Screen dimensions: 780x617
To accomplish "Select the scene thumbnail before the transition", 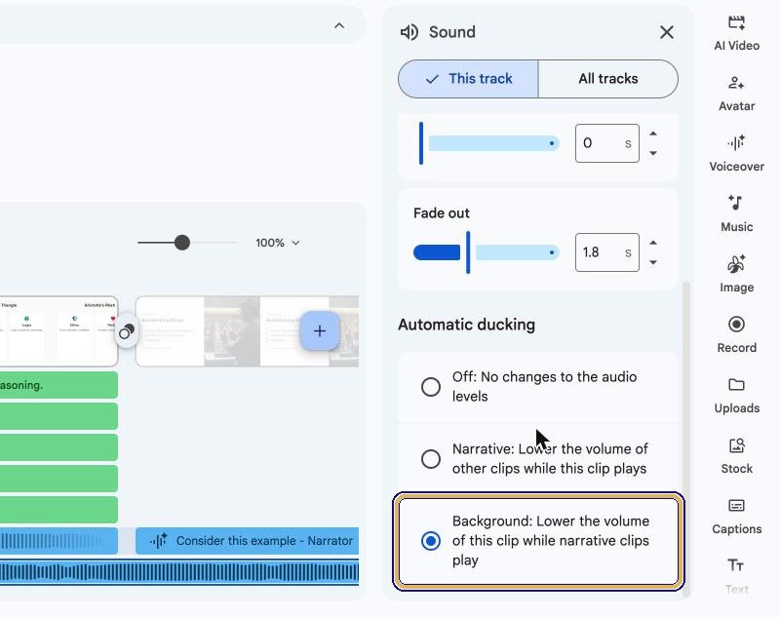I will [x=58, y=331].
